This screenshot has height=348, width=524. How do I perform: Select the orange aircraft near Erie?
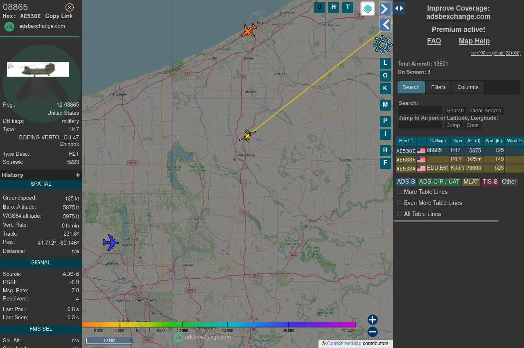tap(249, 30)
